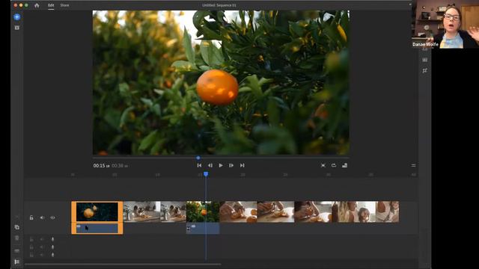Toggle lock on first audio track
This screenshot has height=269, width=479.
pos(31,239)
